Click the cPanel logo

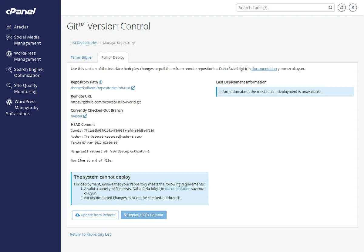tap(21, 11)
